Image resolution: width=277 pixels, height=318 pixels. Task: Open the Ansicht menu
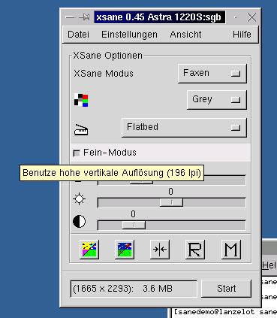(x=185, y=35)
